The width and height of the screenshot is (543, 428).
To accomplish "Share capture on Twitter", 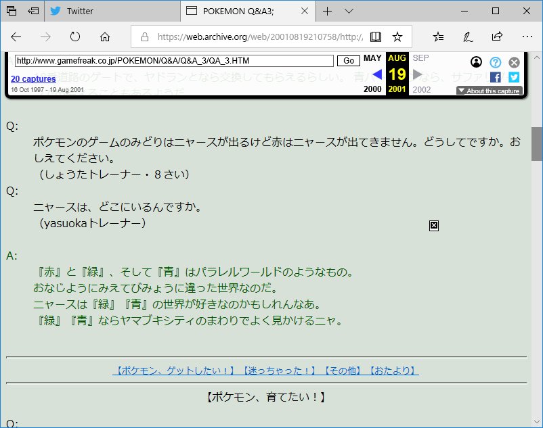I will coord(514,77).
